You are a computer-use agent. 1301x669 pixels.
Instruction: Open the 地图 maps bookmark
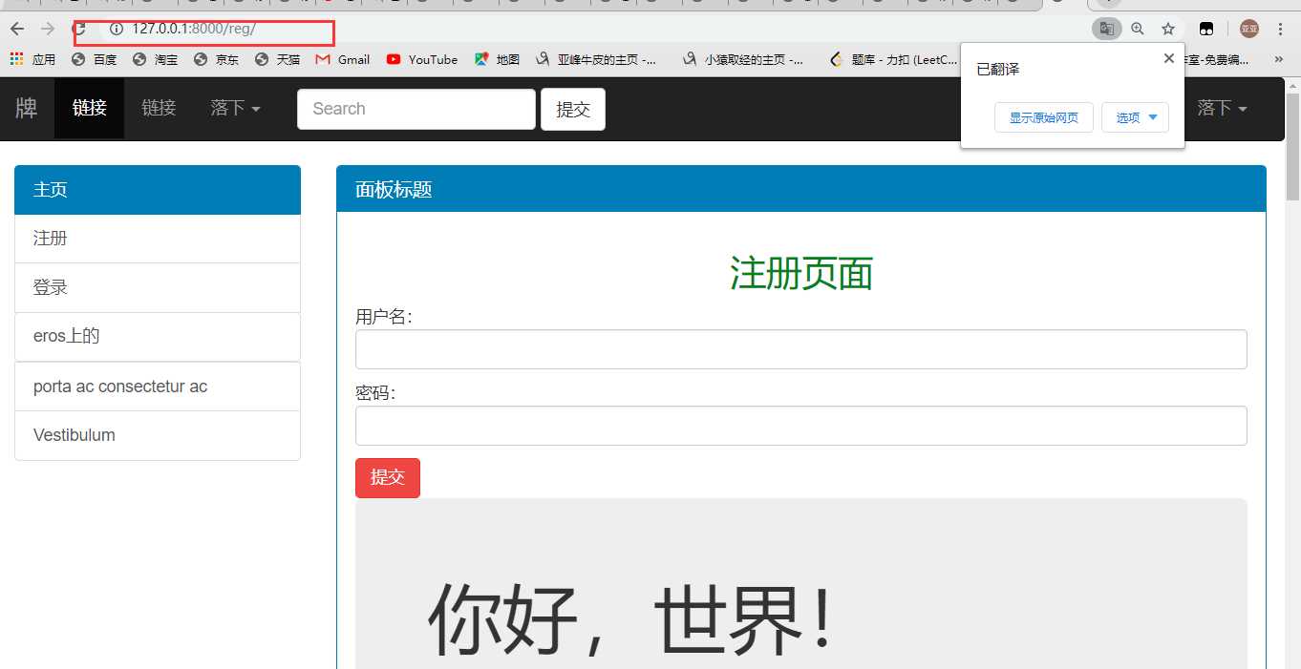click(x=497, y=59)
